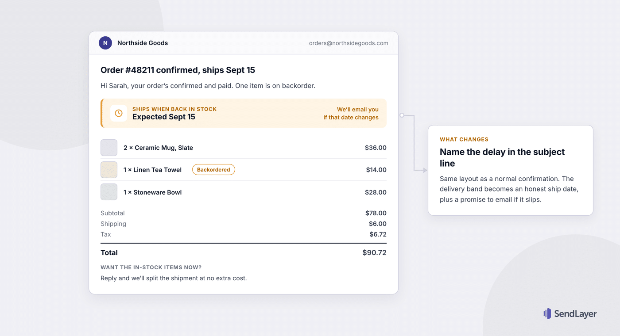Click the We'll email you notice

pyautogui.click(x=351, y=113)
